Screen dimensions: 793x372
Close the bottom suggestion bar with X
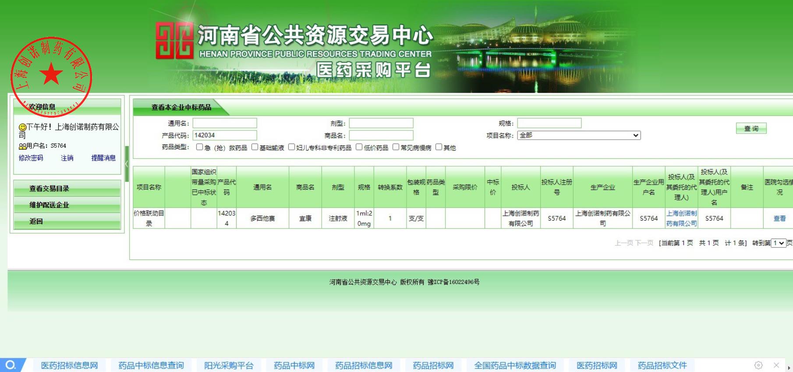click(776, 365)
